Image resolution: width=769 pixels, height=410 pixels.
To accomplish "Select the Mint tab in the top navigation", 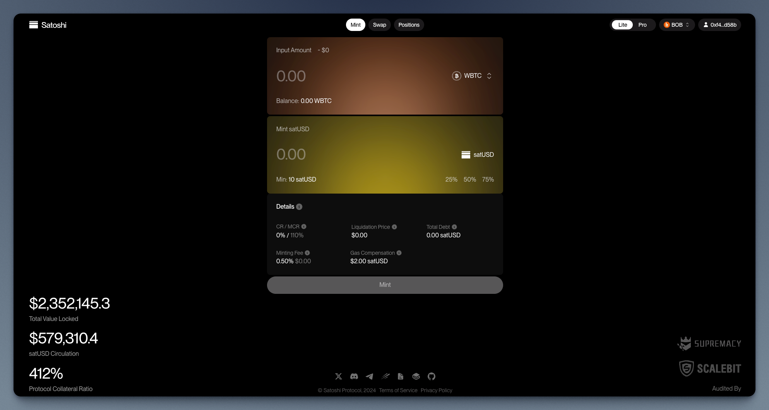I will point(355,25).
